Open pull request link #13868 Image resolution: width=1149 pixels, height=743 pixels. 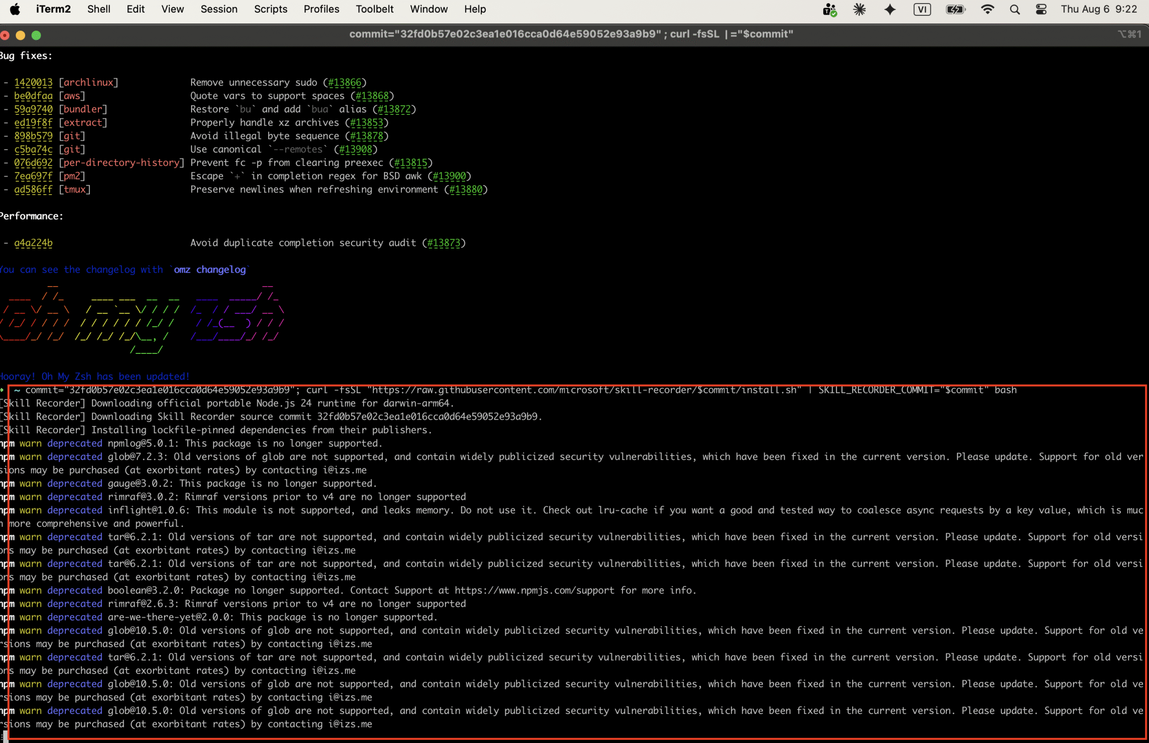click(372, 96)
